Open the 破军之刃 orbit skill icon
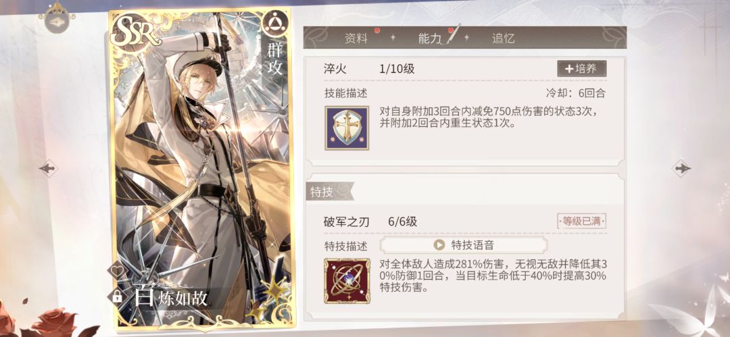Screen dimensions: 730x337 pos(347,281)
